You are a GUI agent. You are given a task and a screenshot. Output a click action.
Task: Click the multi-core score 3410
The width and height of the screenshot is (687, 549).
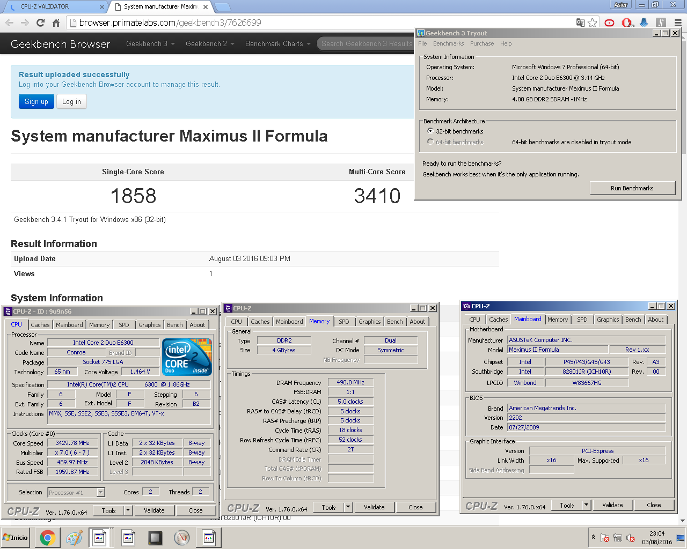pos(377,196)
